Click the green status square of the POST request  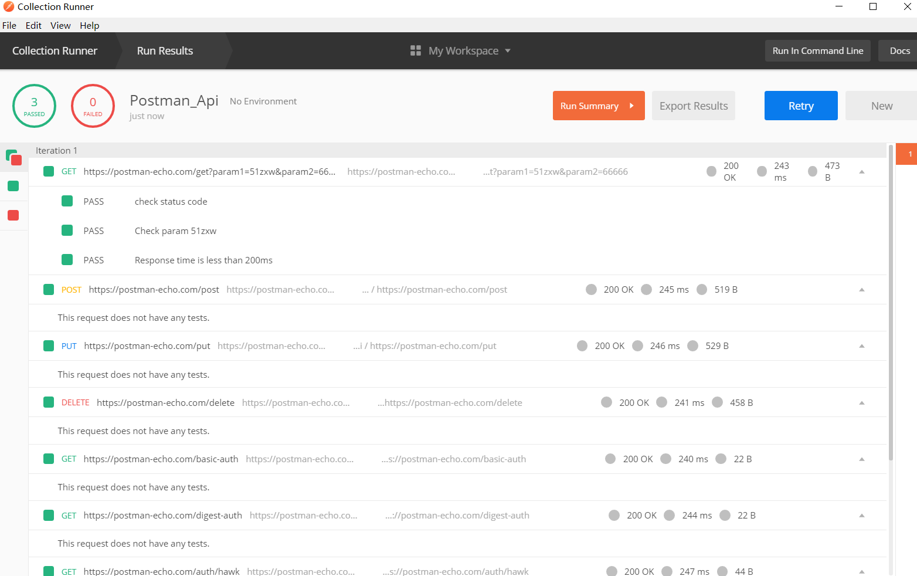coord(49,289)
